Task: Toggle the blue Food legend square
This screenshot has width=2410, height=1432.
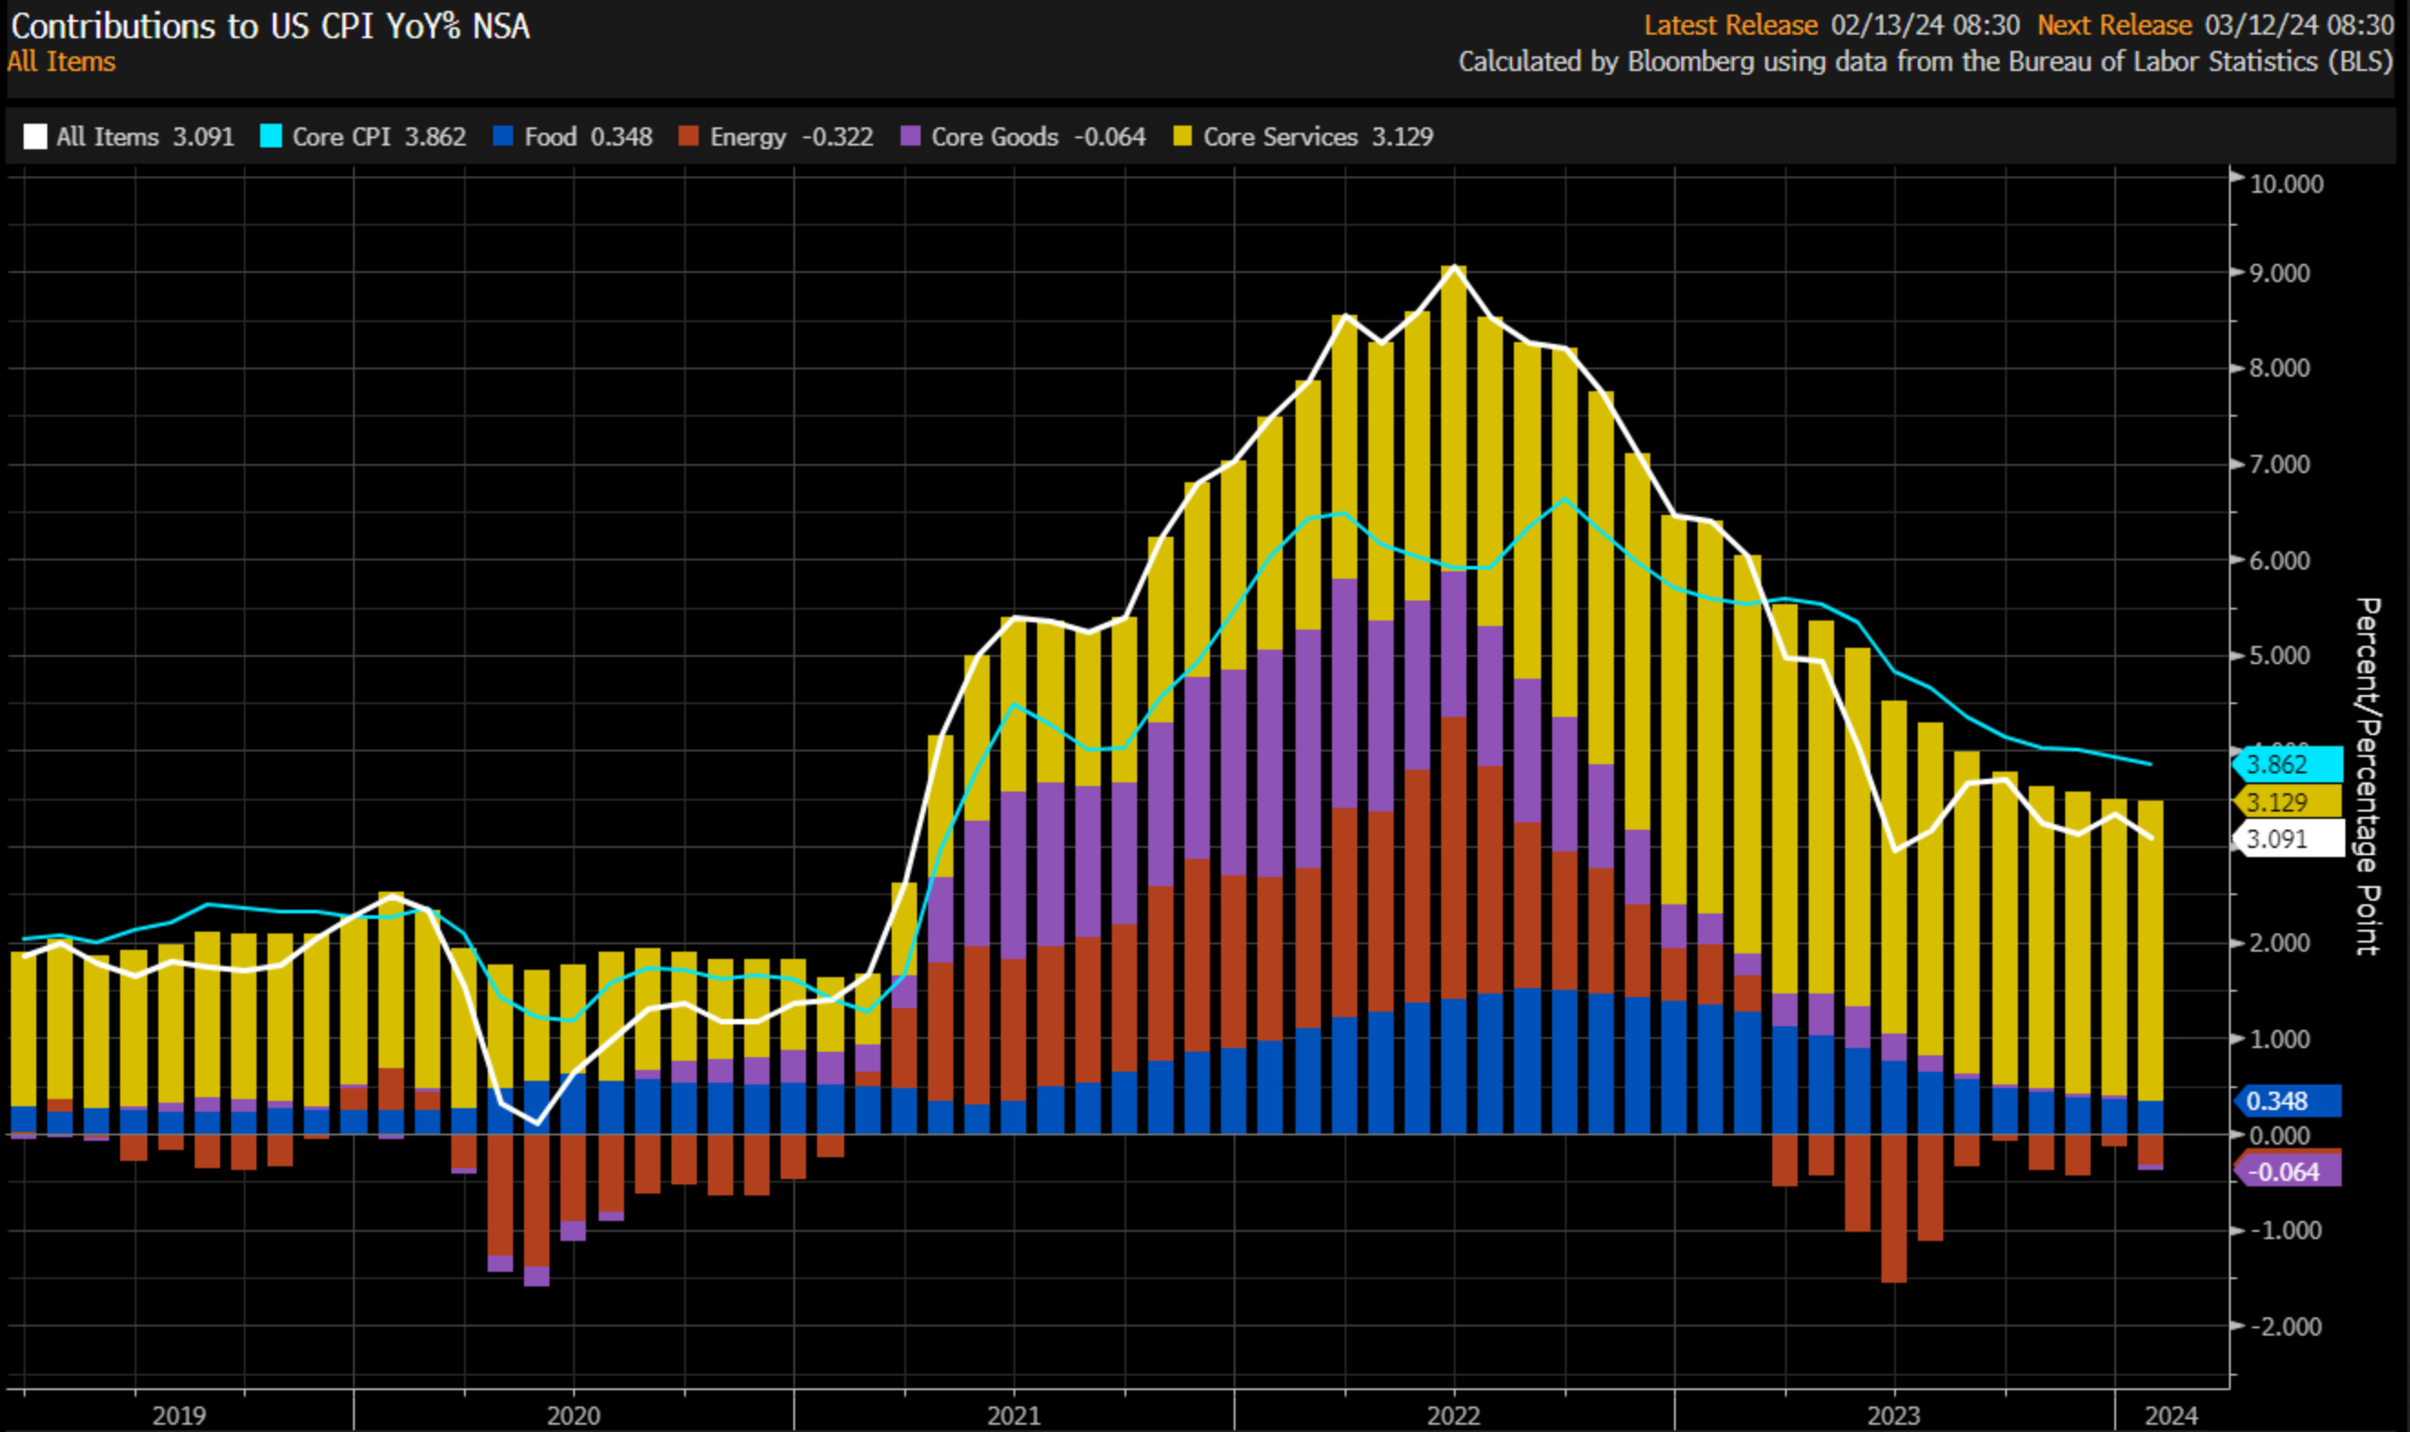Action: click(x=502, y=137)
